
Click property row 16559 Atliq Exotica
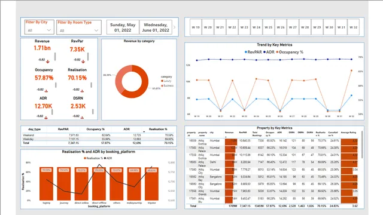[273, 142]
